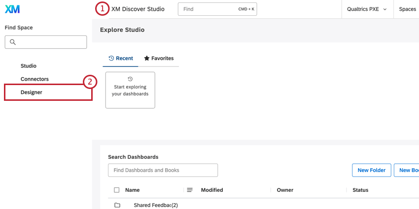Switch to the Favorites tab

click(x=159, y=58)
